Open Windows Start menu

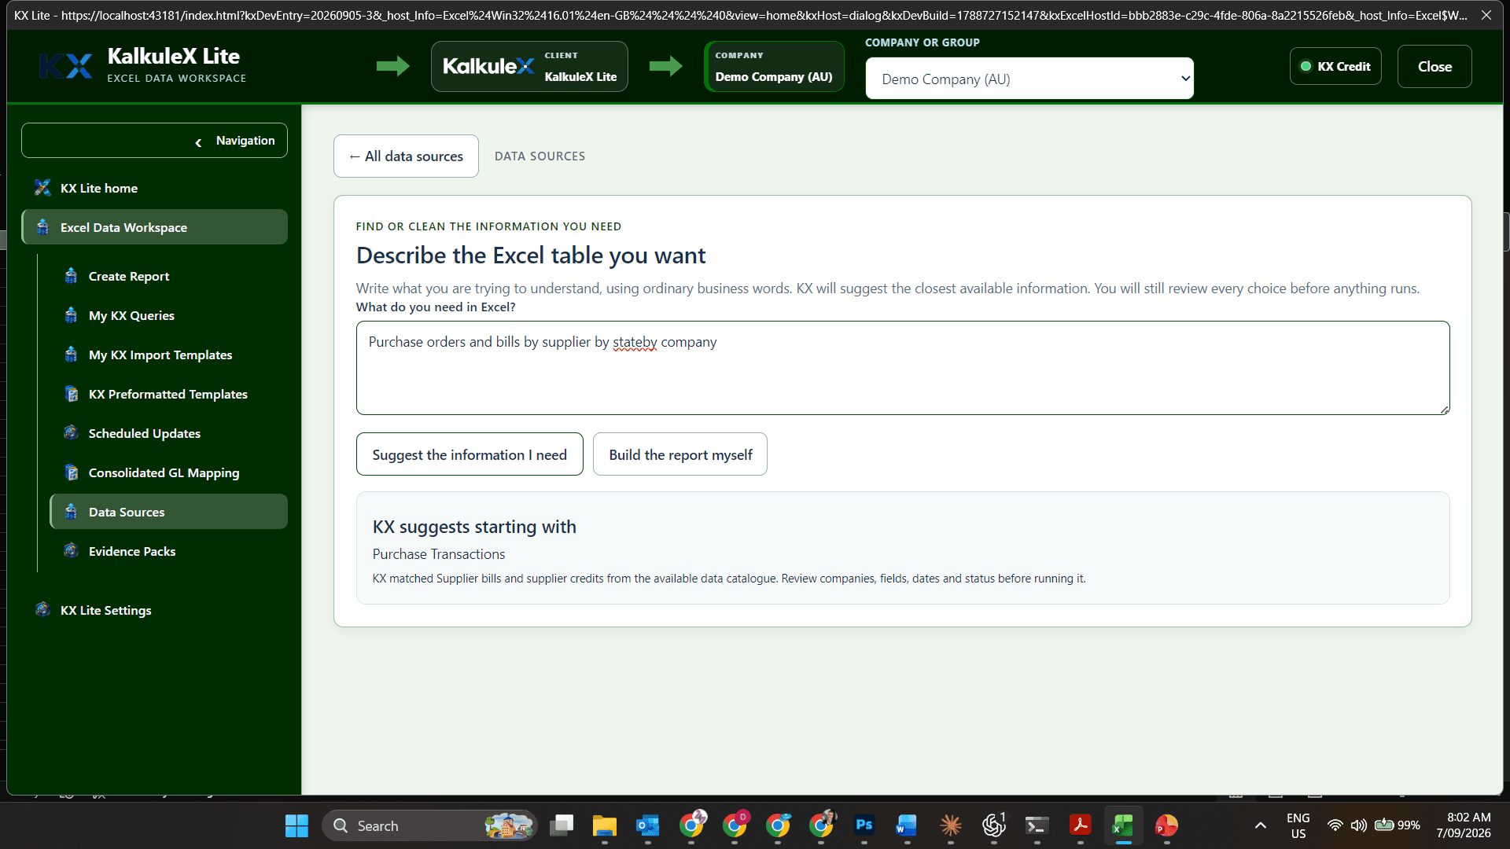(296, 825)
